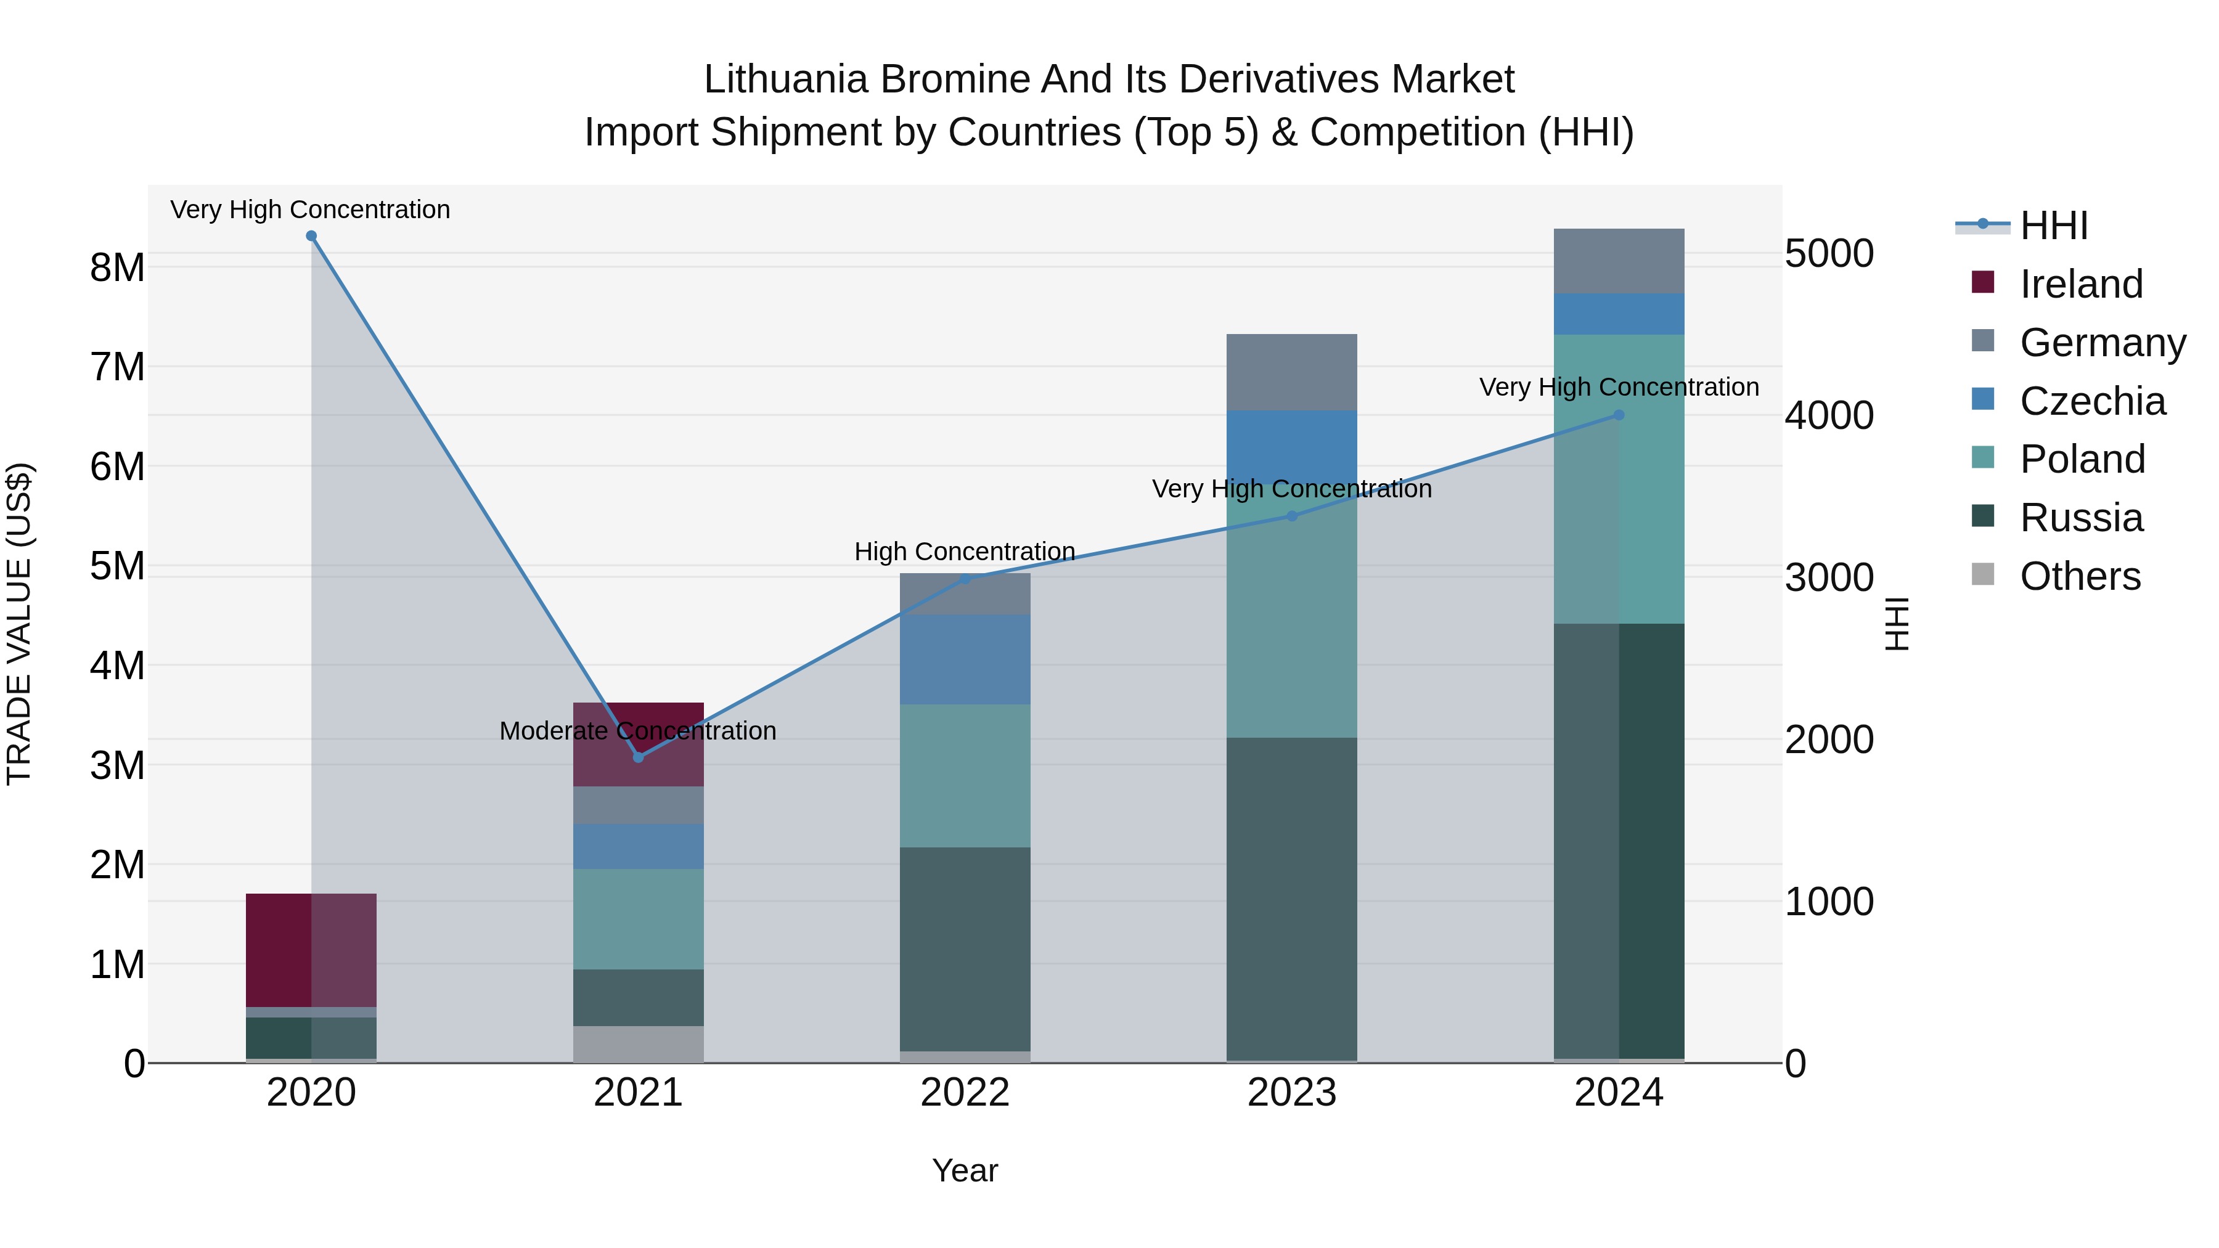Click the Ireland maroon legend swatch
Viewport: 2219px width, 1248px height.
pos(1983,282)
